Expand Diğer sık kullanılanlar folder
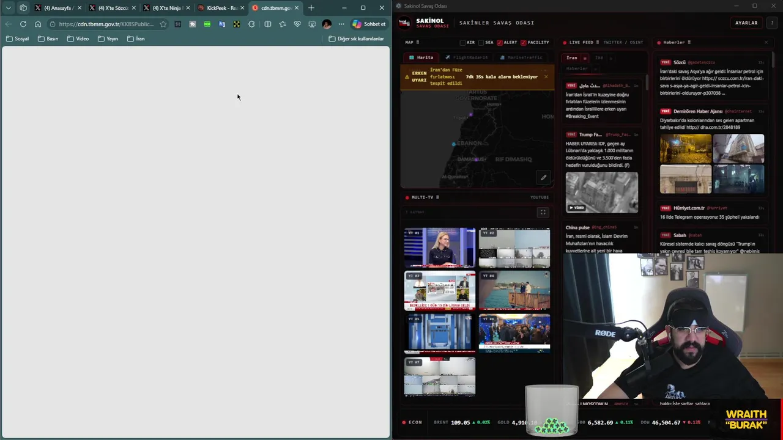783x440 pixels. pos(356,38)
